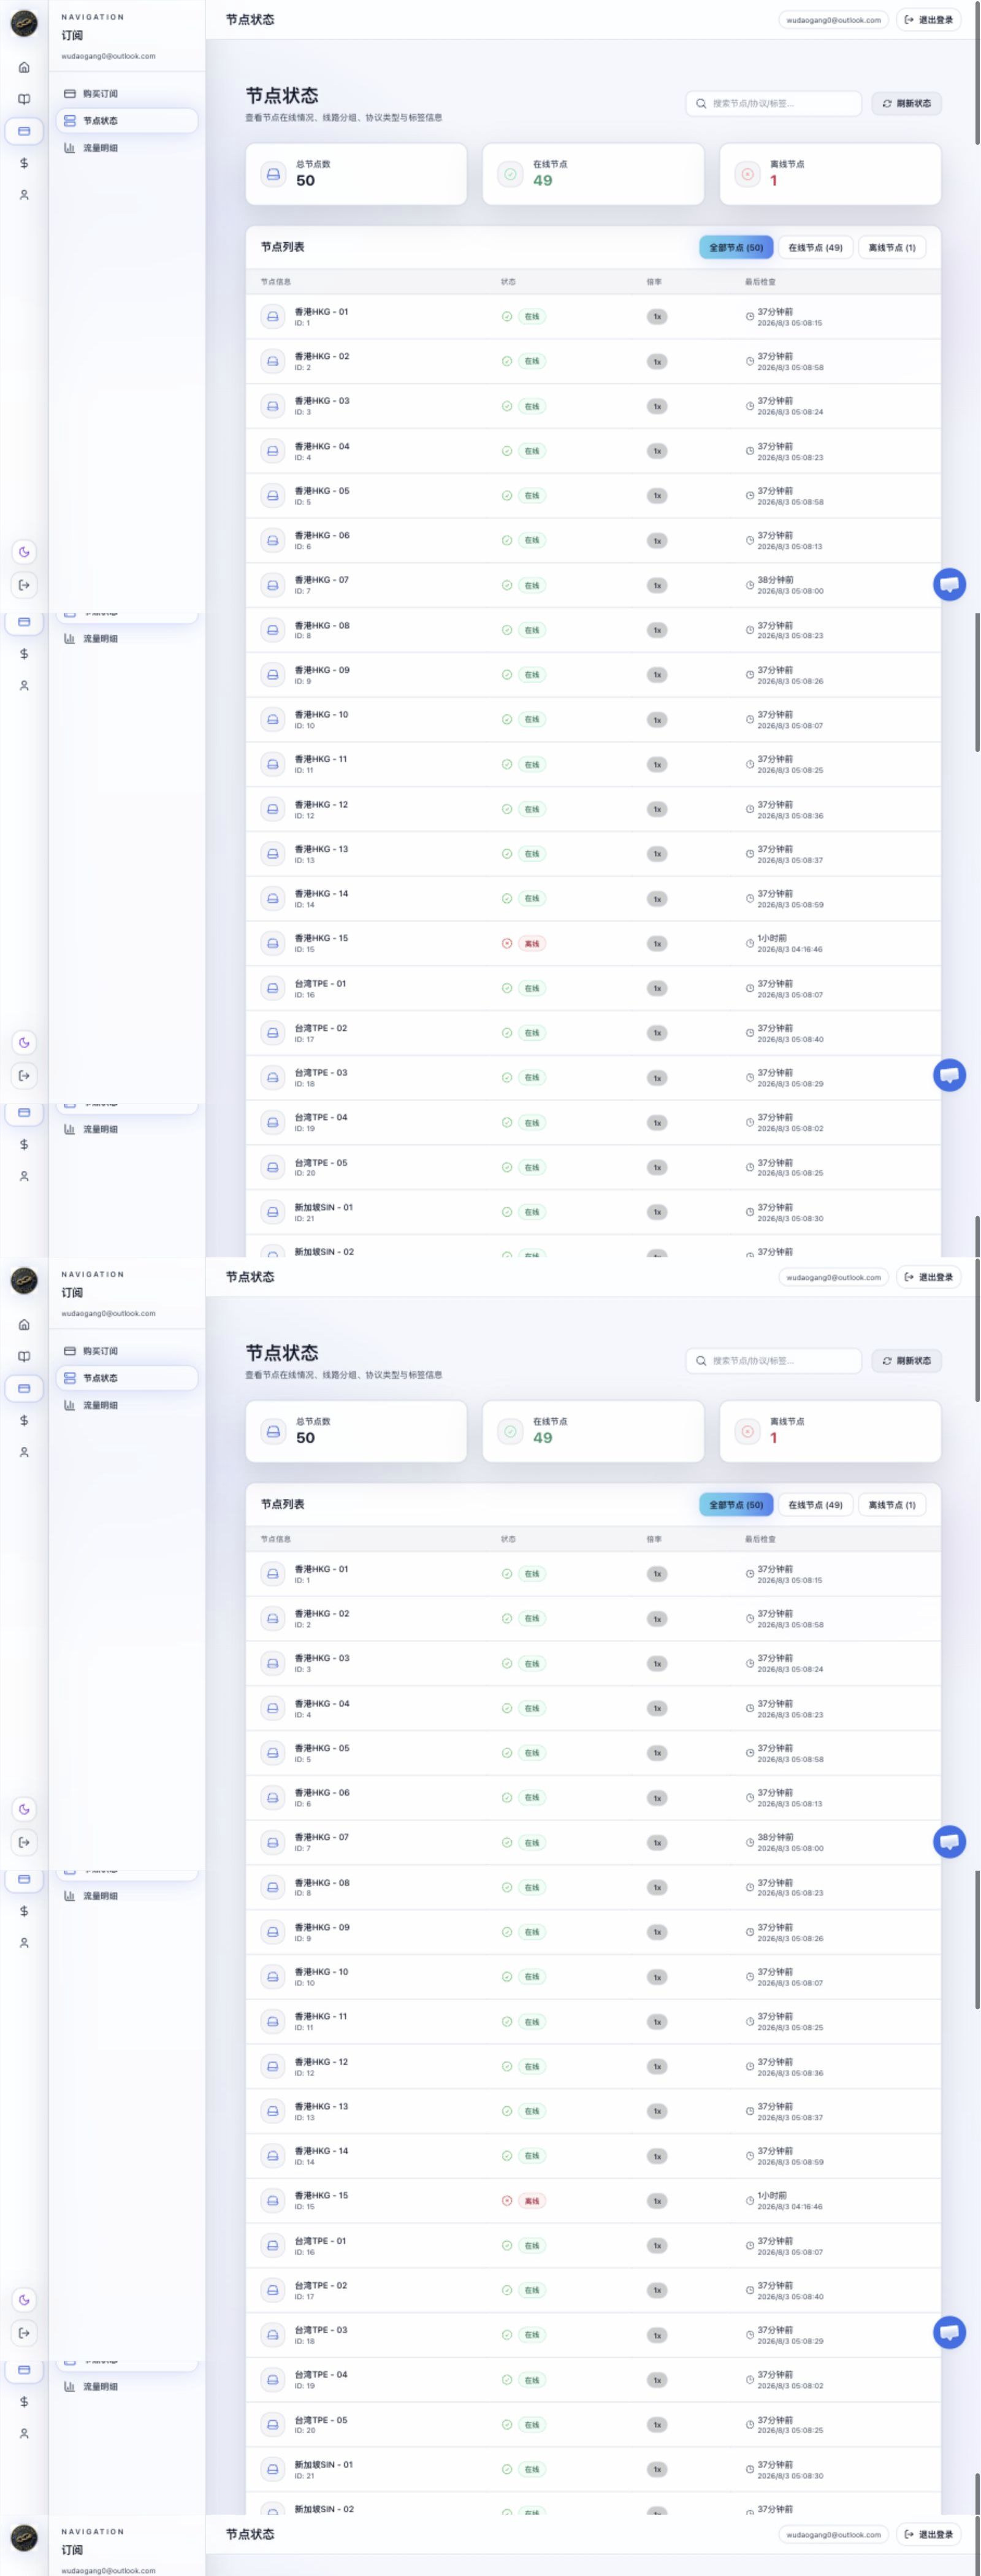
Task: Click wudaogang0@outlook.com pill in topmost header
Action: (x=833, y=20)
